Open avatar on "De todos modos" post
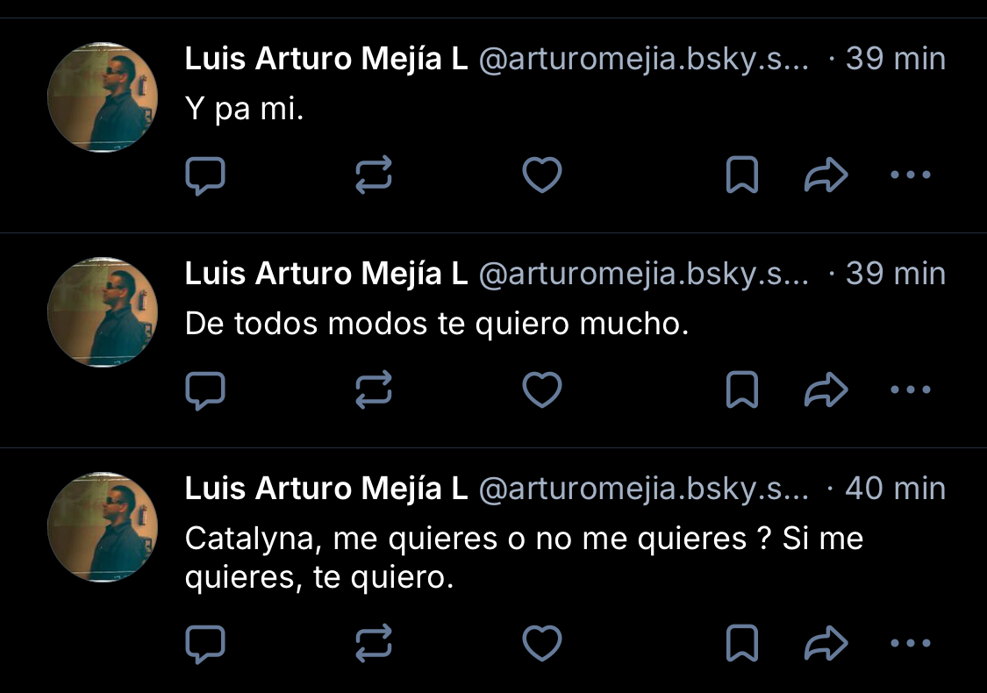The image size is (987, 693). [102, 312]
